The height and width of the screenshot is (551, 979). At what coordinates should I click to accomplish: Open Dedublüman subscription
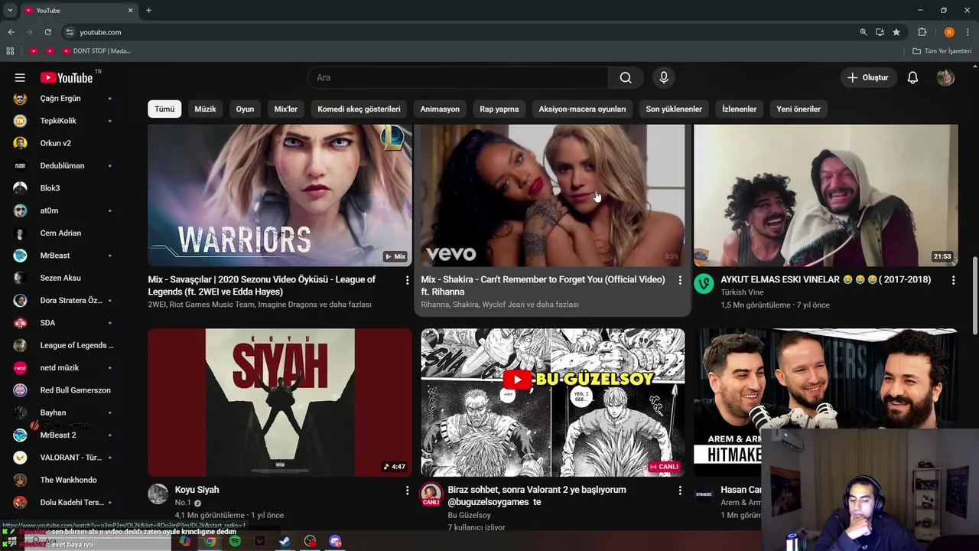pos(63,165)
